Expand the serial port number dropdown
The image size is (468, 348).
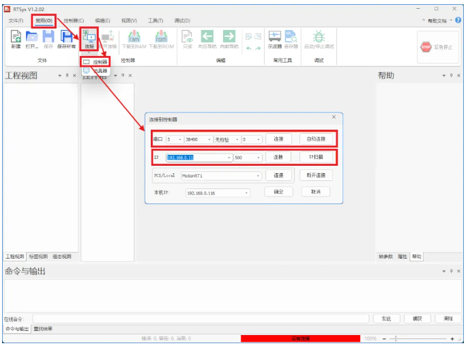click(180, 139)
